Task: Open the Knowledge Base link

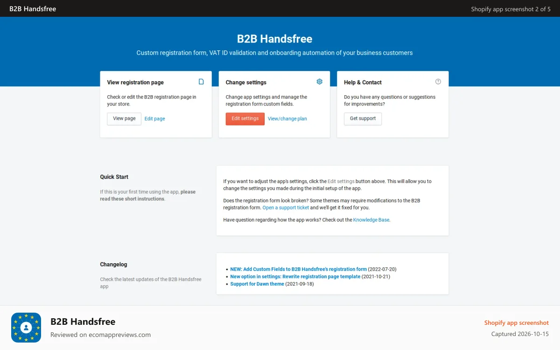Action: 371,220
